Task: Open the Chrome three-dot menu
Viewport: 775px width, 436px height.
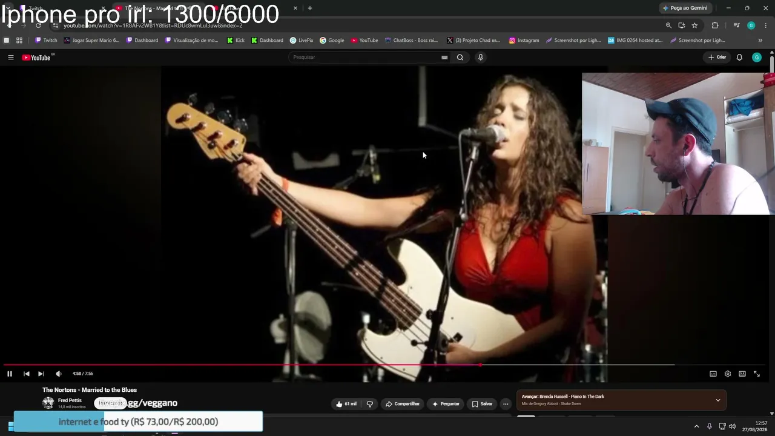Action: coord(766,25)
